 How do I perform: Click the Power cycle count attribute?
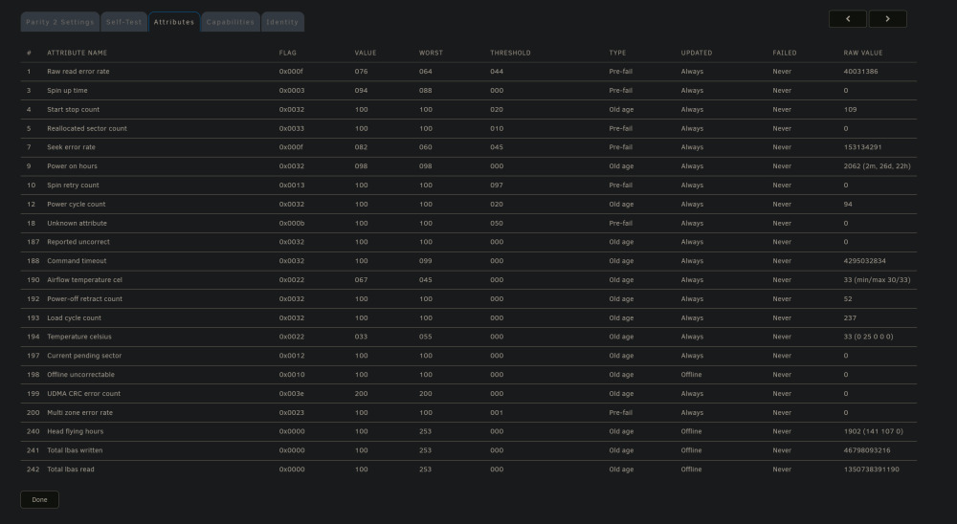(77, 205)
